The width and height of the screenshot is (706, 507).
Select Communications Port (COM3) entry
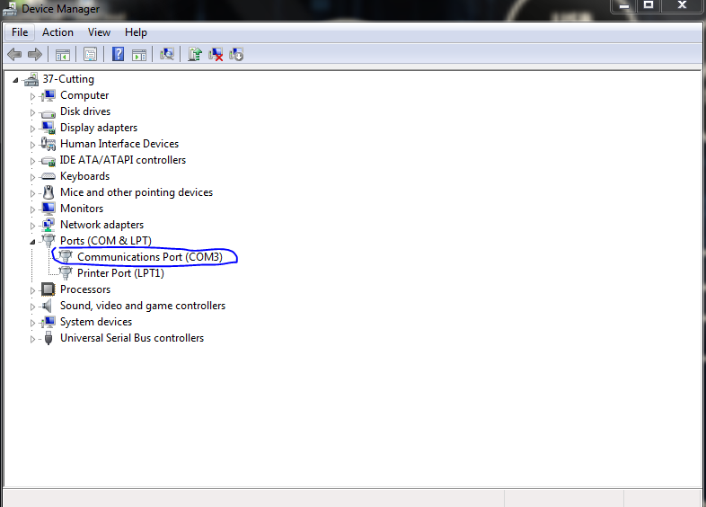[150, 257]
